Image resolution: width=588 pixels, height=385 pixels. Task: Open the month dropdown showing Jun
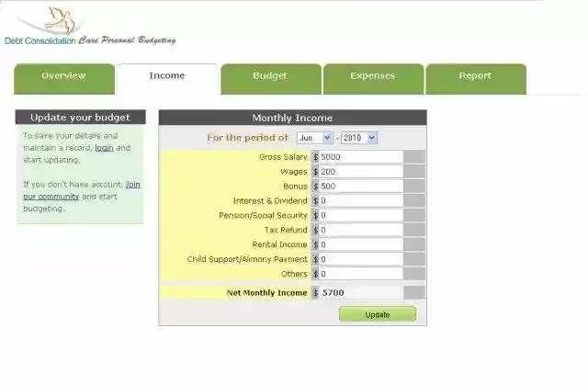coord(314,138)
